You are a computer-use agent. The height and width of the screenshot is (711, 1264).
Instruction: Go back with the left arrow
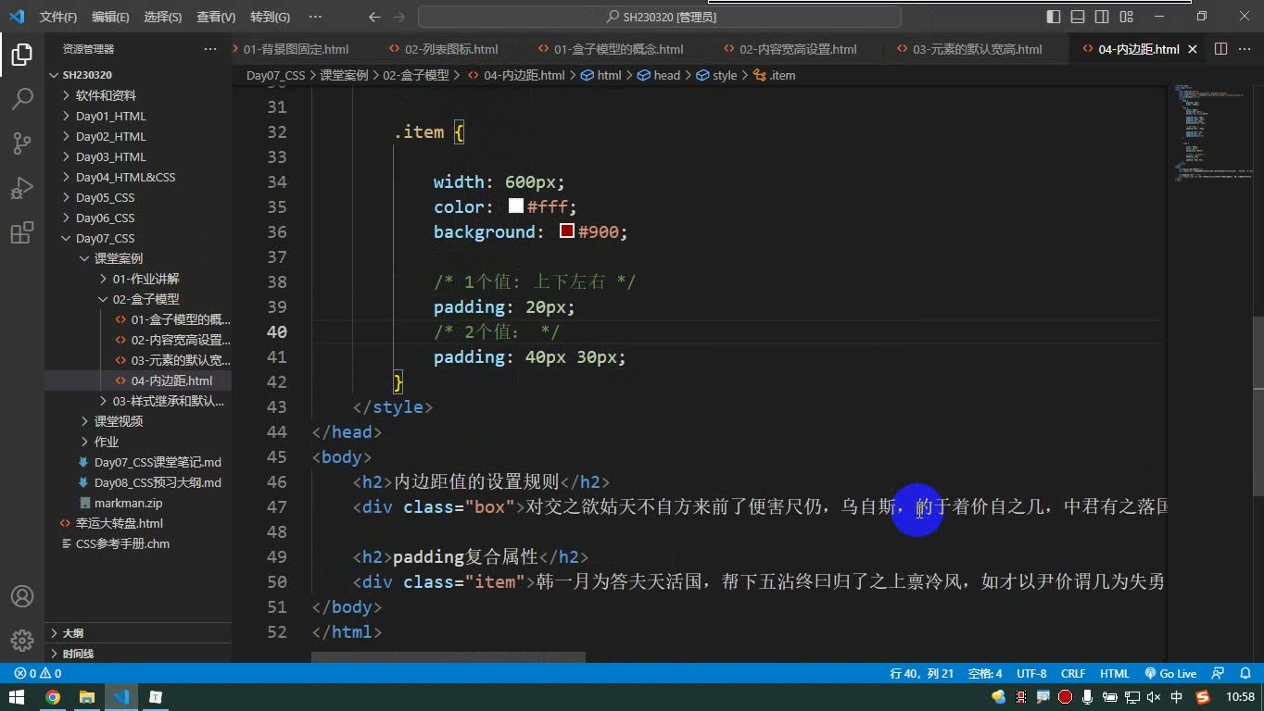pyautogui.click(x=374, y=17)
